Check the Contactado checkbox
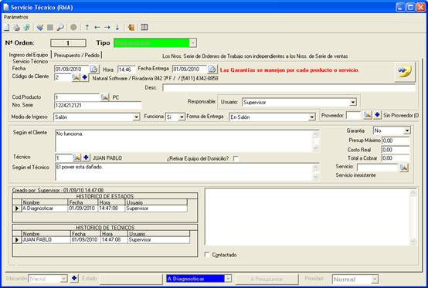This screenshot has width=428, height=288. tap(207, 255)
